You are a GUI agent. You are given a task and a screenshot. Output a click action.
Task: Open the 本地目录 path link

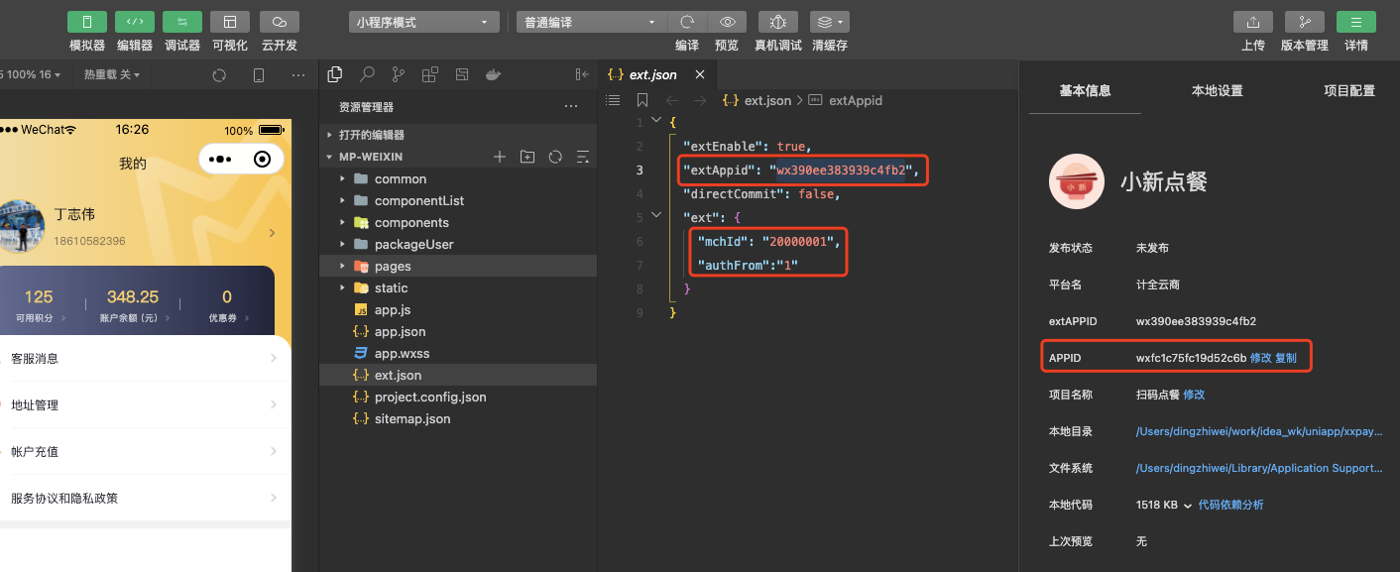point(1259,431)
